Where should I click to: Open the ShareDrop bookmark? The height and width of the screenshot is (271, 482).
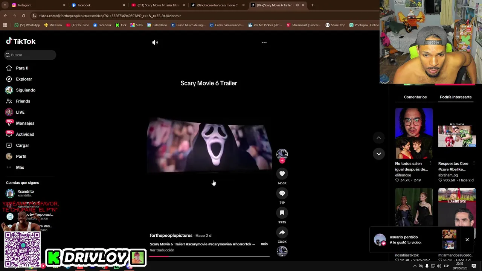(335, 25)
